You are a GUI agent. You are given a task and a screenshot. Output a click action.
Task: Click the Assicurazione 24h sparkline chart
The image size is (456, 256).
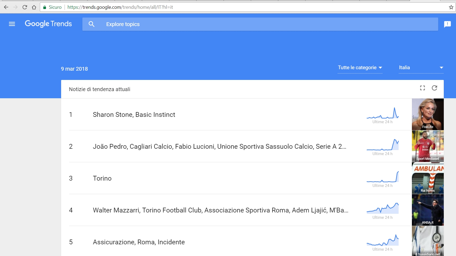[383, 240]
